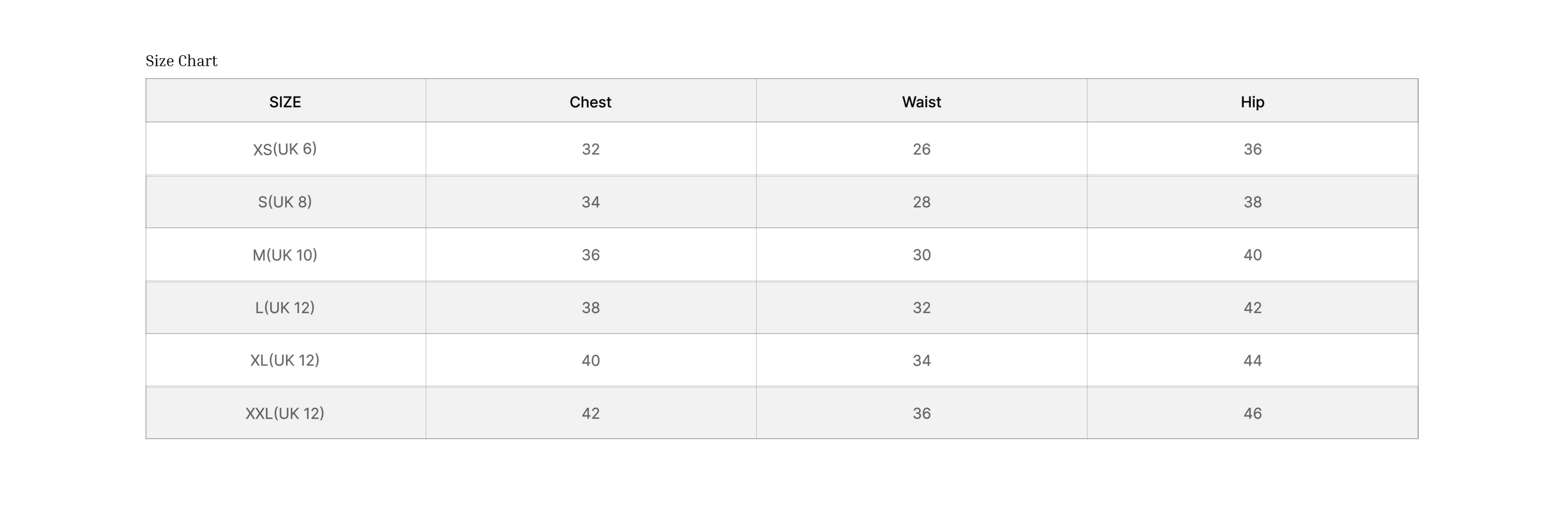Select the S(UK 8) size cell

285,201
